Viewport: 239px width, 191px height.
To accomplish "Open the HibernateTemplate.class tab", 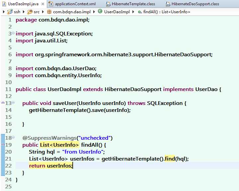I will [133, 4].
